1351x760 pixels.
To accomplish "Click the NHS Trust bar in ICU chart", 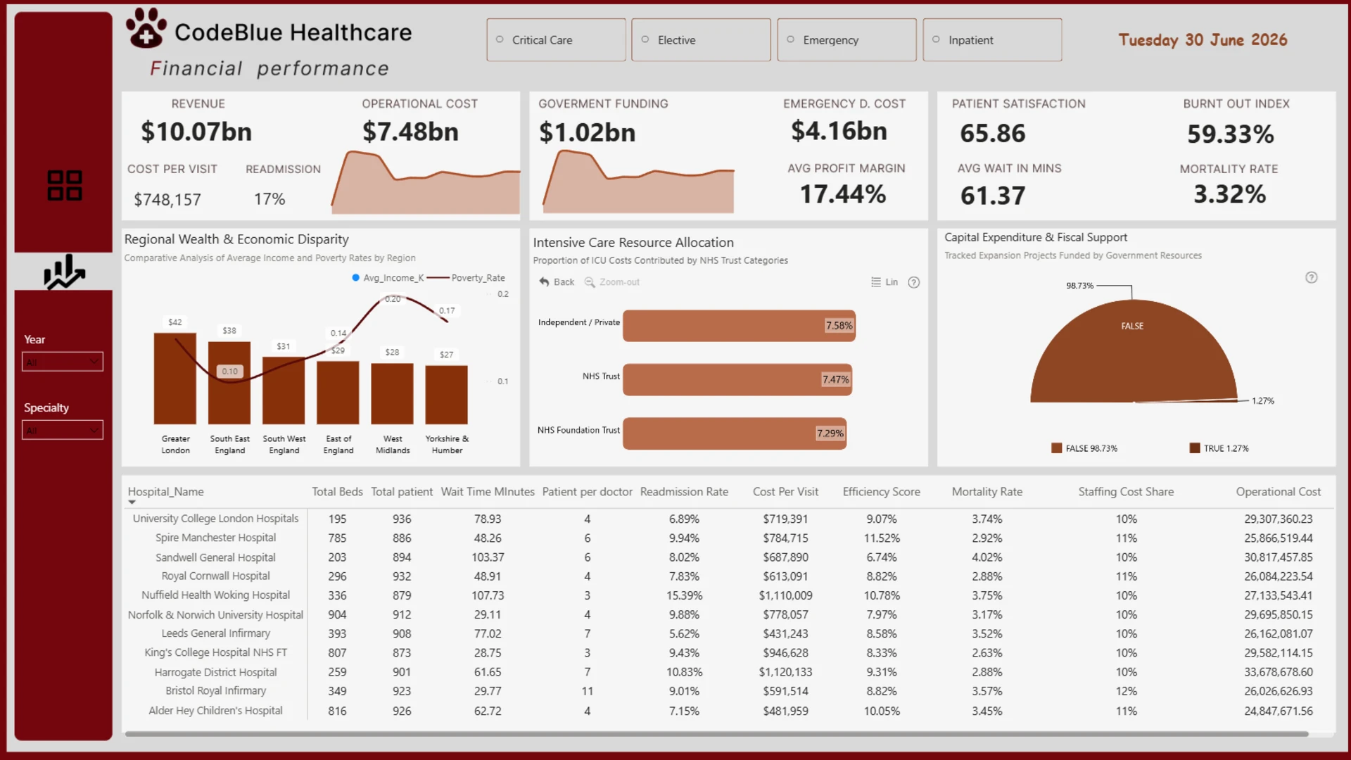I will 737,379.
